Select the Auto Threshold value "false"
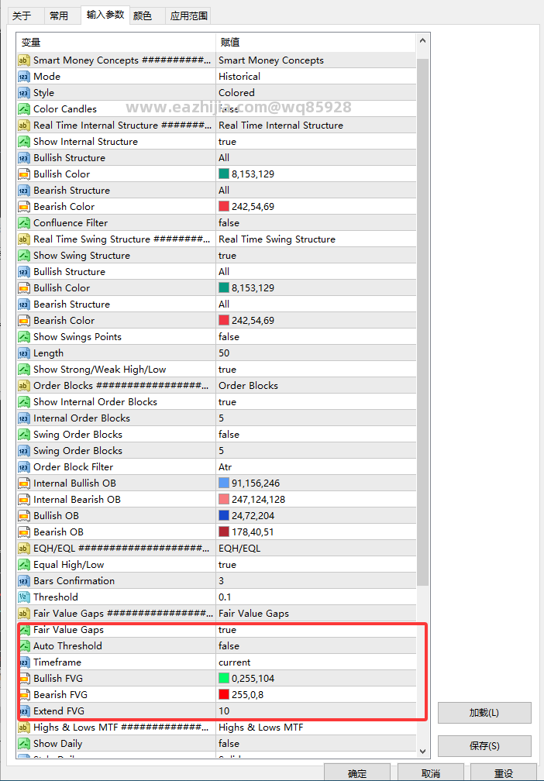The height and width of the screenshot is (781, 544). [x=229, y=646]
